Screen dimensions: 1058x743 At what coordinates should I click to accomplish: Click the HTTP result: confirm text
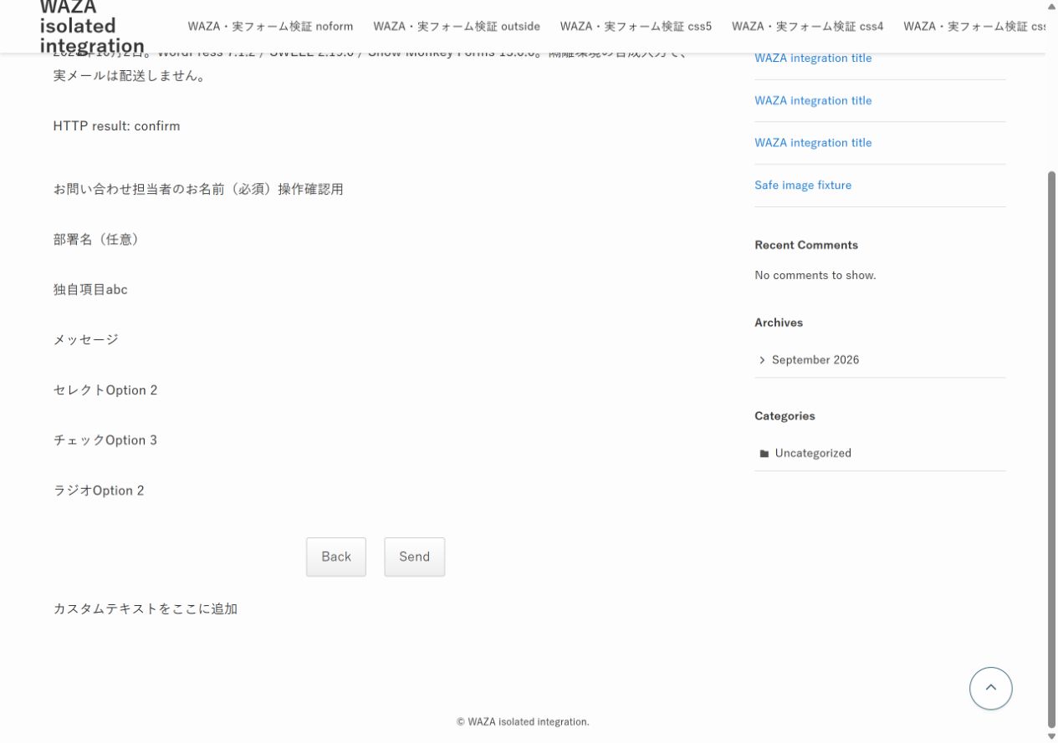pos(116,126)
